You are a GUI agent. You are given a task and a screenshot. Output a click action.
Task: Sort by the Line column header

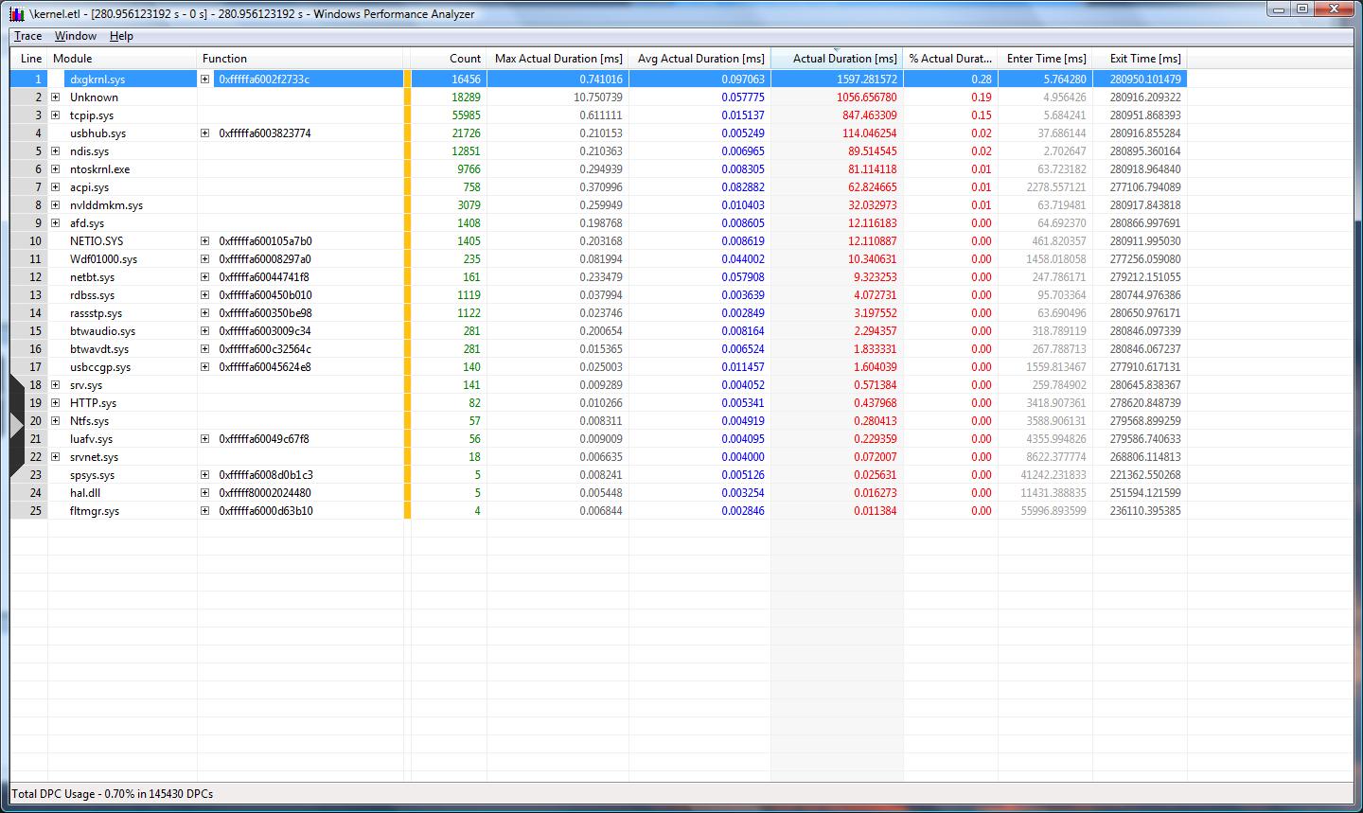click(x=30, y=59)
